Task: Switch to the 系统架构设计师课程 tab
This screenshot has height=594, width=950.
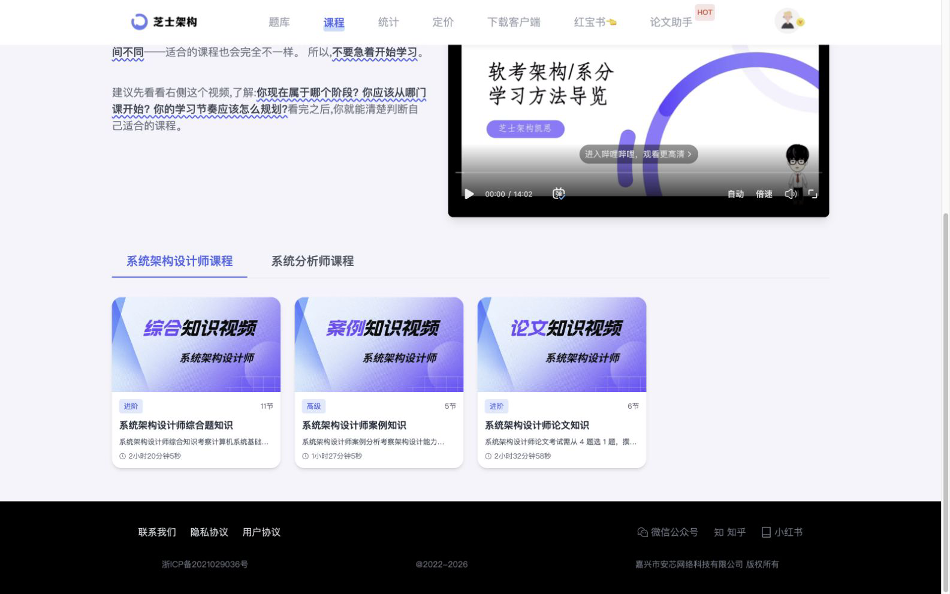Action: pos(179,261)
